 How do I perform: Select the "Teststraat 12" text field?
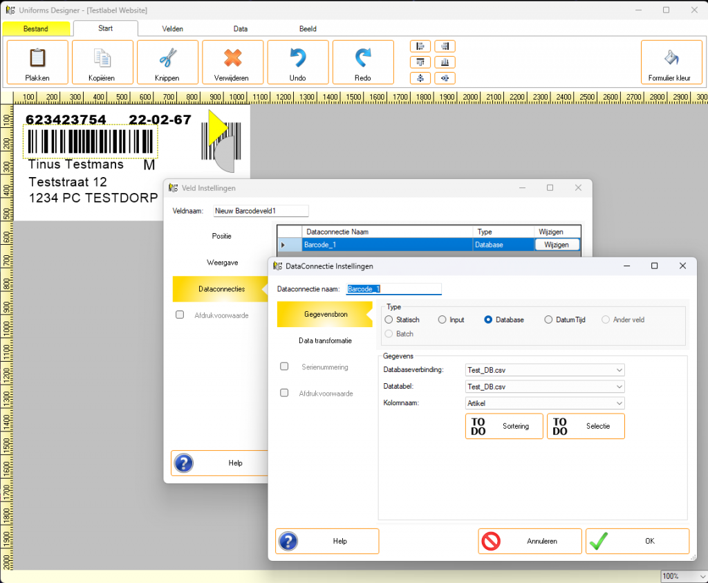tap(68, 182)
